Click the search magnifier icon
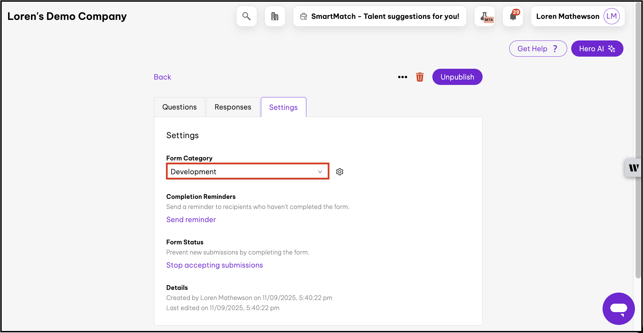This screenshot has width=643, height=333. coord(246,16)
